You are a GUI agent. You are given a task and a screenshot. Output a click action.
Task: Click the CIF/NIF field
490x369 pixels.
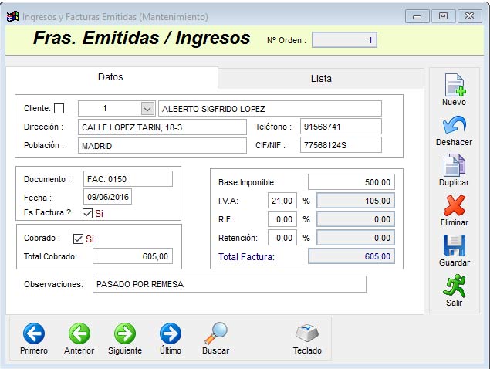click(x=341, y=145)
